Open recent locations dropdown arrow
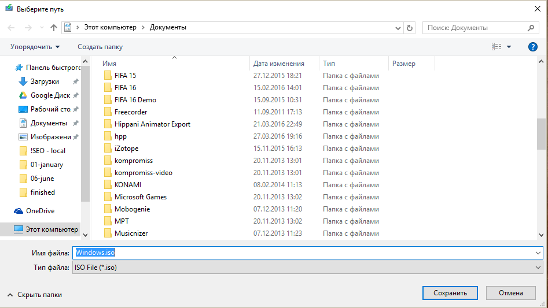The width and height of the screenshot is (548, 308). pyautogui.click(x=42, y=28)
